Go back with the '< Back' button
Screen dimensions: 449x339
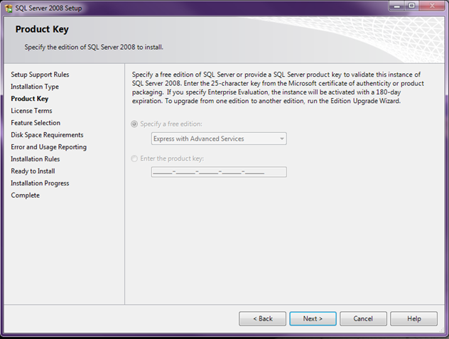pyautogui.click(x=262, y=318)
